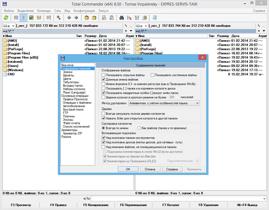The image size is (269, 210).
Task: Click the unpack files archive icon
Action: point(94,18)
